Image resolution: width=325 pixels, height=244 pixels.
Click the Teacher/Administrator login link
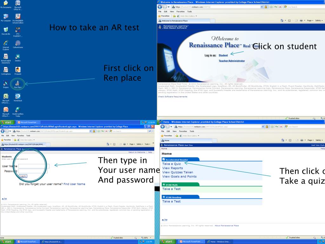click(232, 61)
